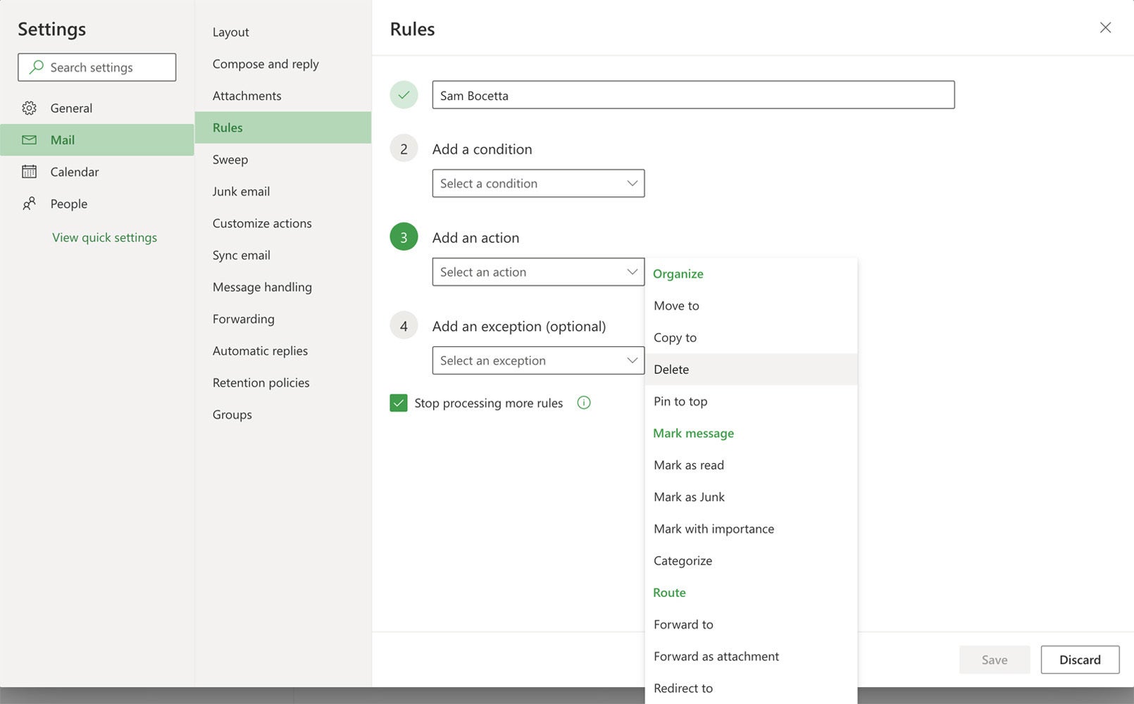Image resolution: width=1134 pixels, height=704 pixels.
Task: Open Compose and reply settings
Action: point(282,63)
